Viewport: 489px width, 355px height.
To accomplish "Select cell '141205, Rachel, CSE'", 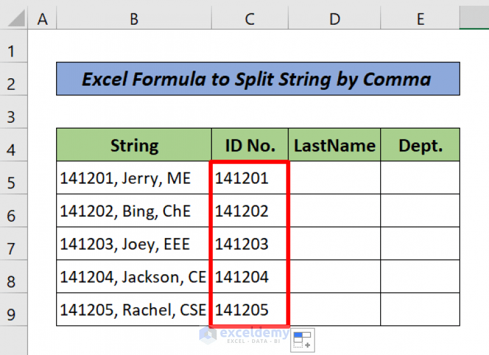I will [134, 310].
